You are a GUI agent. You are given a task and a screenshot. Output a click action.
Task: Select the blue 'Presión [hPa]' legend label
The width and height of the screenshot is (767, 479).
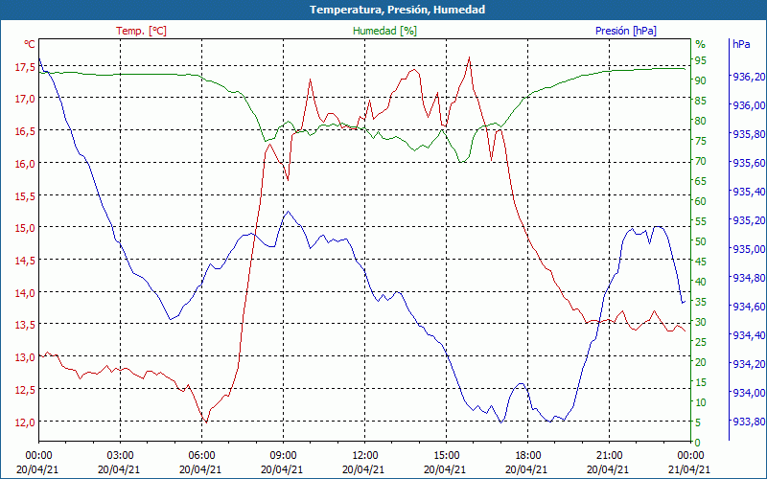point(626,31)
